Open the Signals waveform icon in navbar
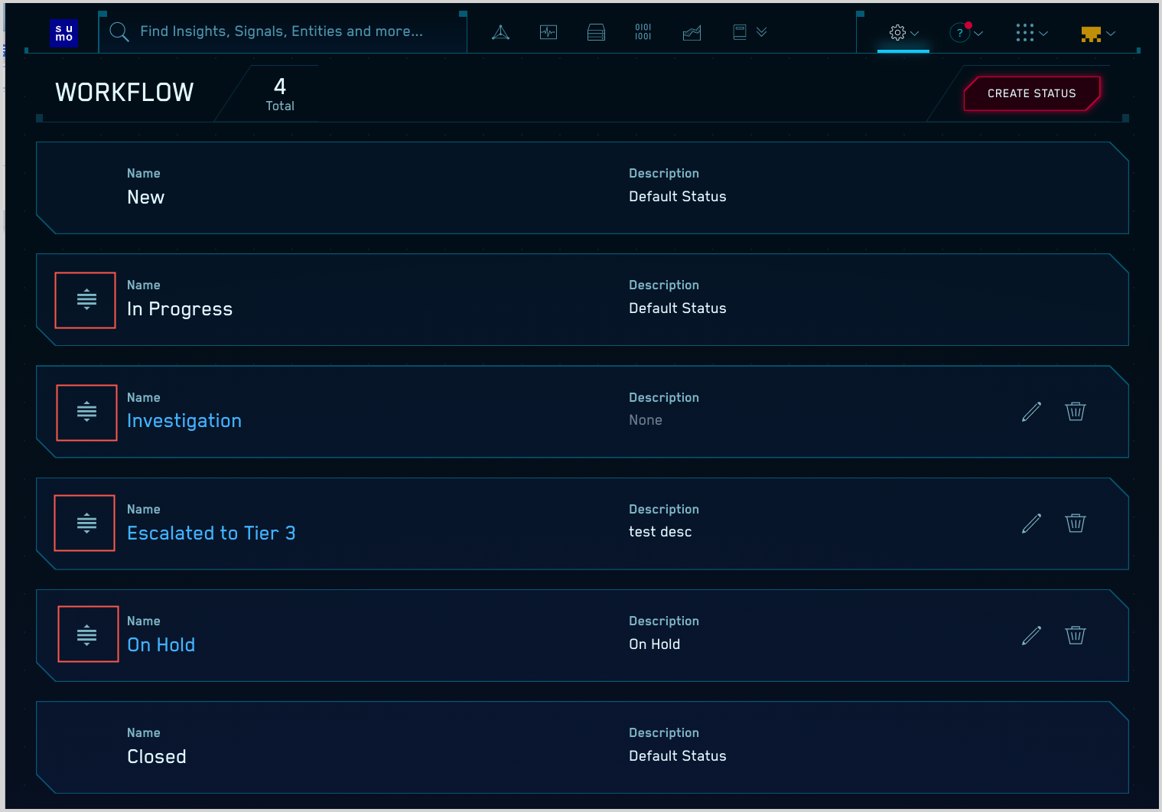The image size is (1162, 812). pyautogui.click(x=548, y=32)
